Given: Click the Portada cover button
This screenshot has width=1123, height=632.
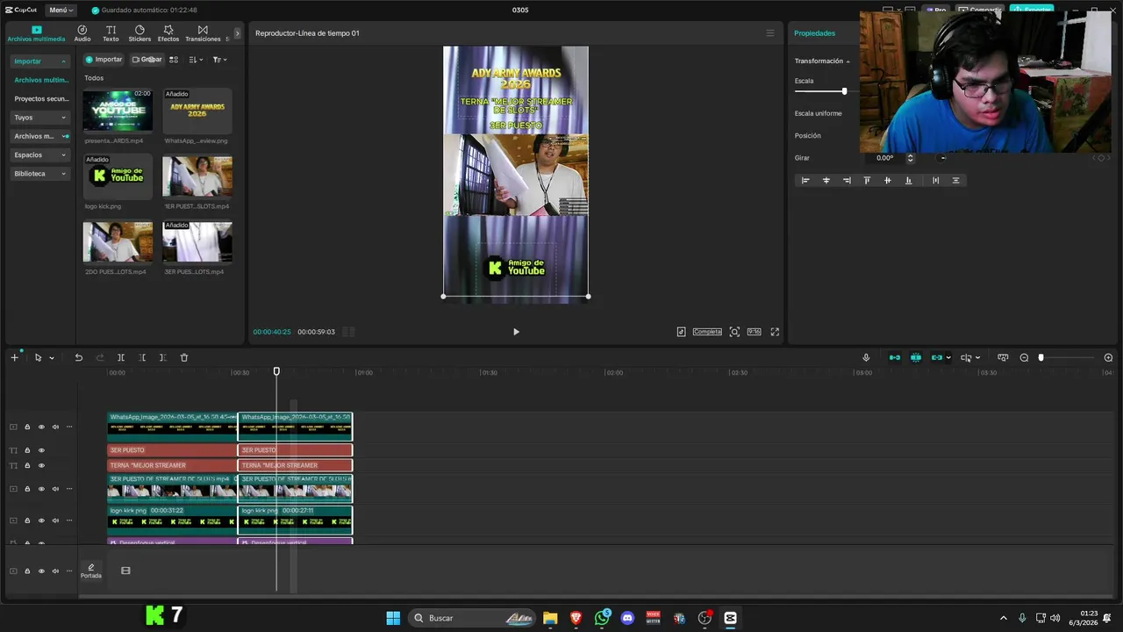Looking at the screenshot, I should [x=91, y=571].
